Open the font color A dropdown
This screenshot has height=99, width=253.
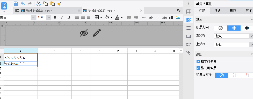click(122, 17)
